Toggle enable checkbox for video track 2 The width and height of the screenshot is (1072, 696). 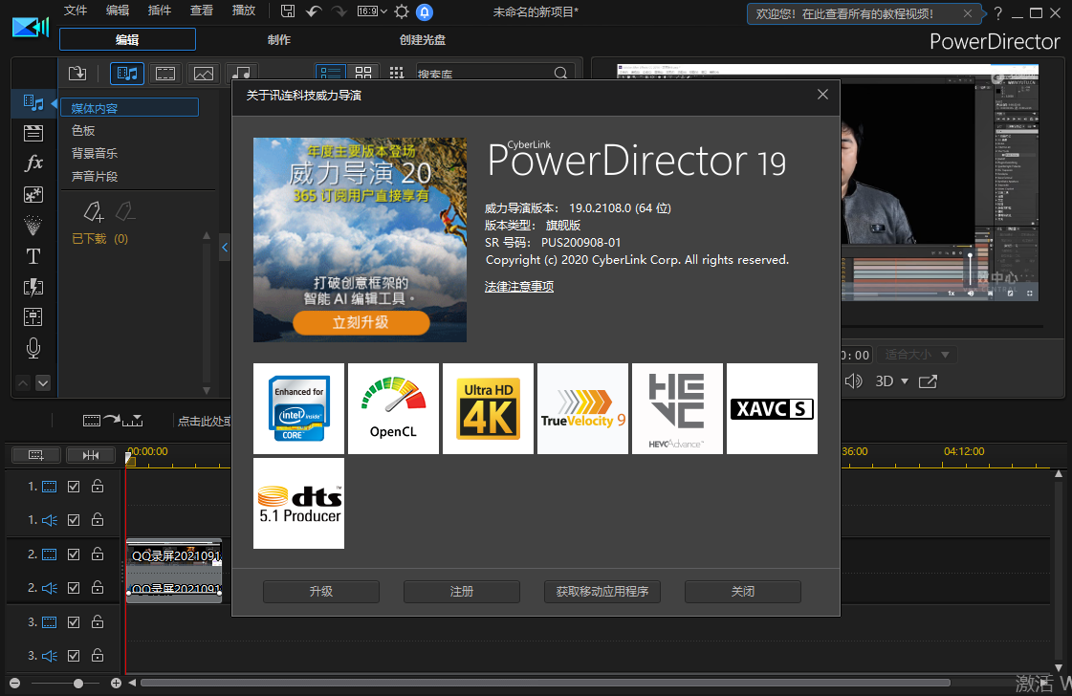point(74,555)
